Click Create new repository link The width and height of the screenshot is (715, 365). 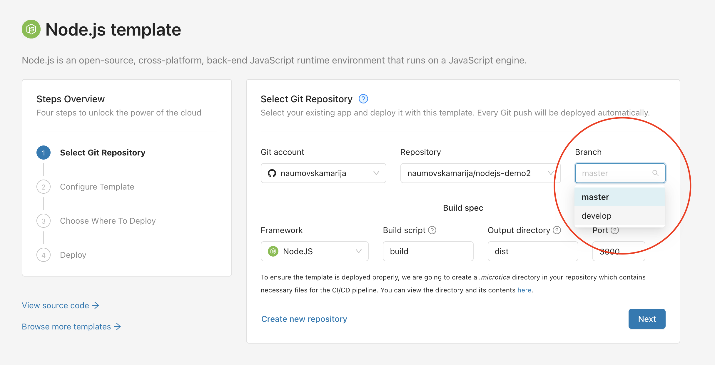(304, 319)
